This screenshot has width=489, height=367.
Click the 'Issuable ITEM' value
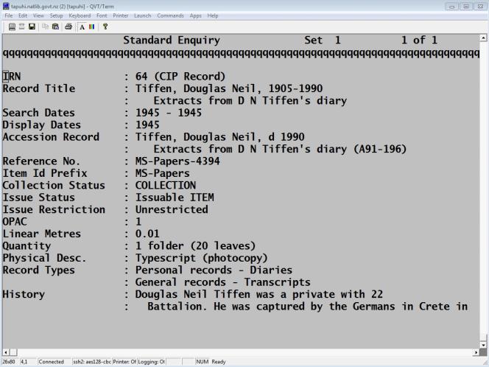pyautogui.click(x=175, y=198)
